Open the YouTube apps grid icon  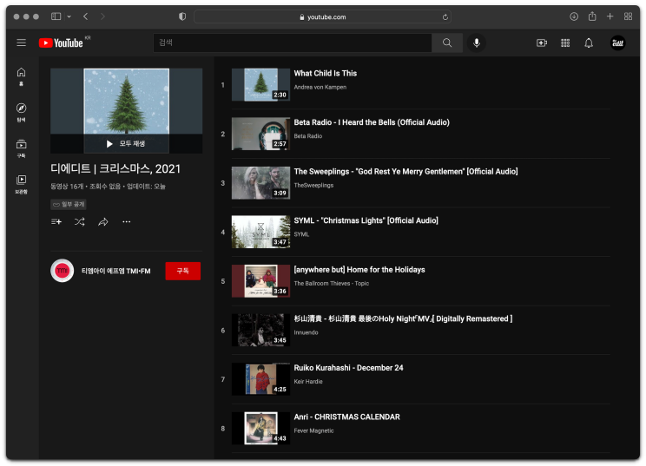[565, 43]
